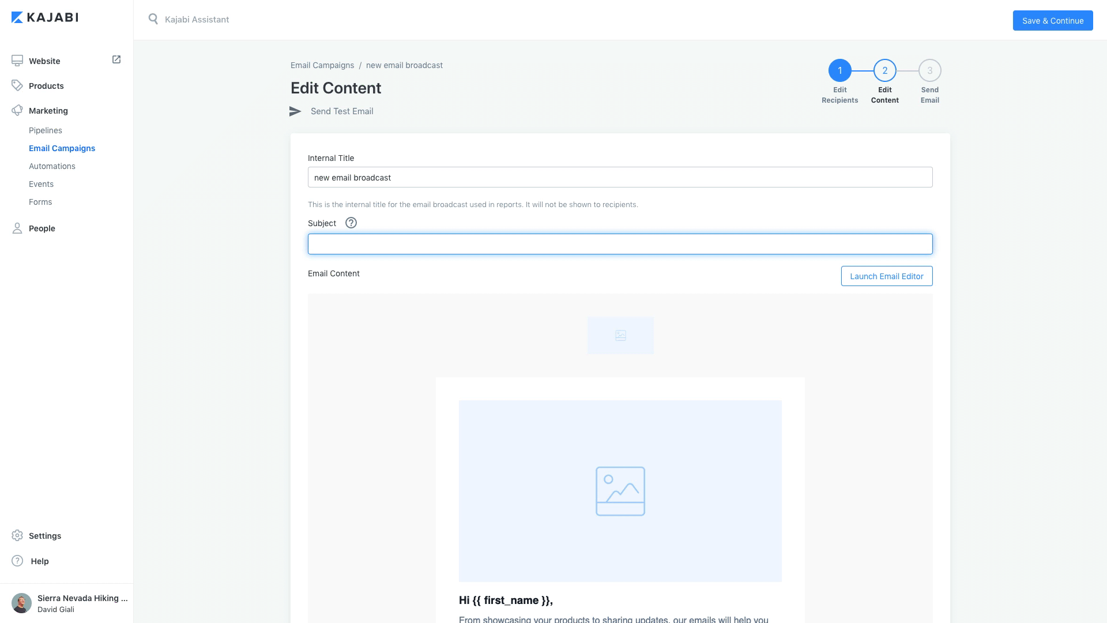Click the Email Content label

tap(334, 273)
